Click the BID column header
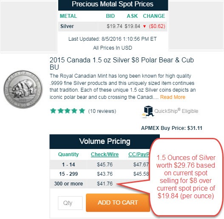Image resolution: width=224 pixels, height=219 pixels. point(110,16)
